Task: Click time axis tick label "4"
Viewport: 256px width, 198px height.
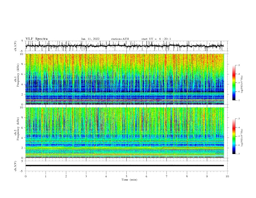Action: pyautogui.click(x=106, y=176)
